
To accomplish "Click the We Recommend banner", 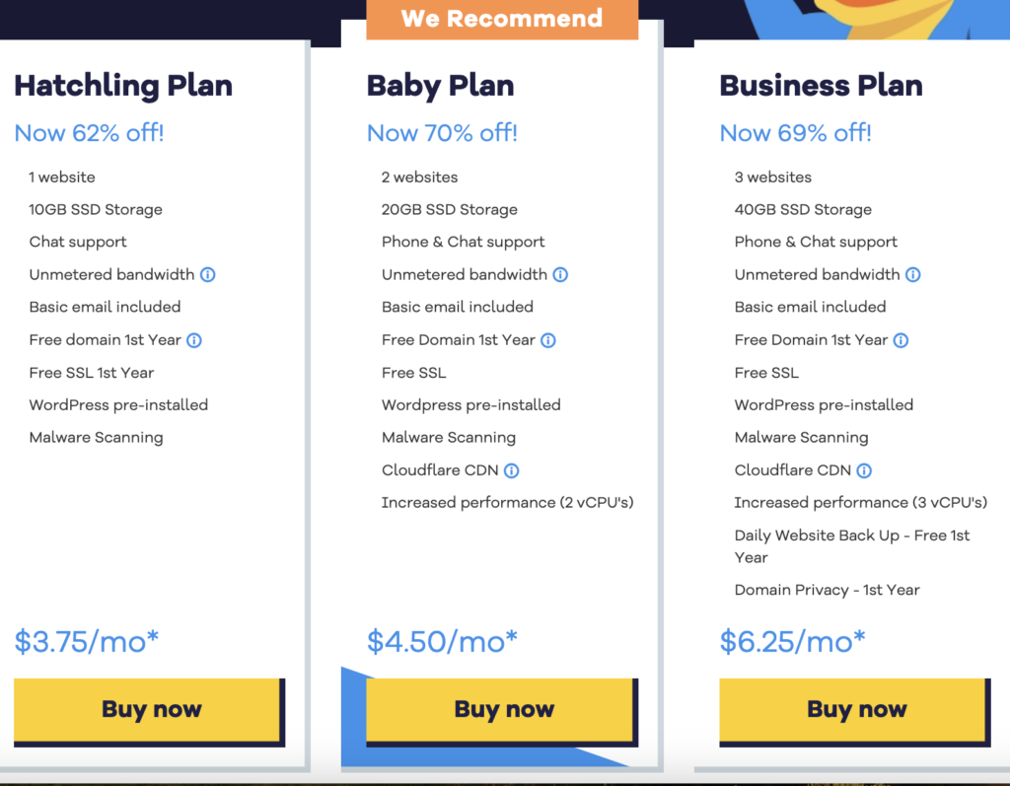I will pyautogui.click(x=502, y=18).
